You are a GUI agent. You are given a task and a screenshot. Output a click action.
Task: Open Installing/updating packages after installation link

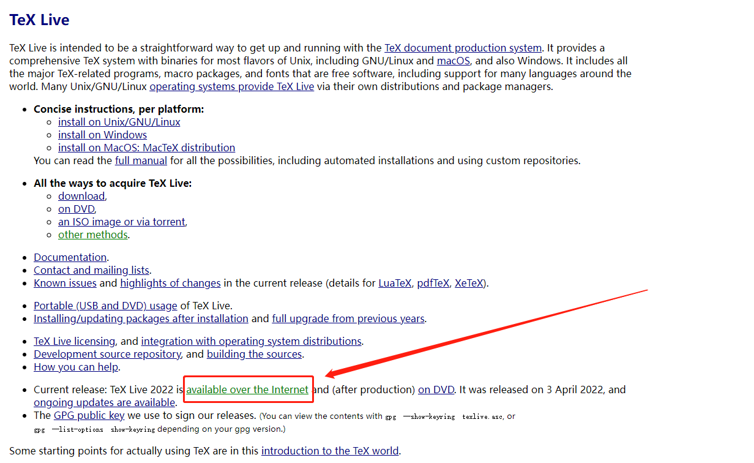141,318
